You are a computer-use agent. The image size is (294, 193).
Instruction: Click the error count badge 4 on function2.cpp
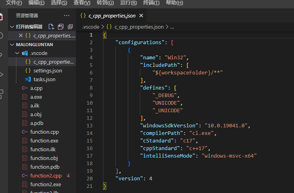pos(68,175)
